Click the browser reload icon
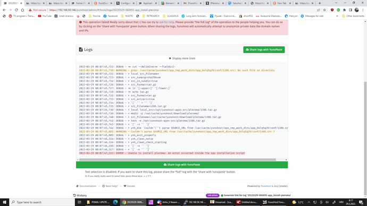The image size is (367, 206). tap(16, 10)
